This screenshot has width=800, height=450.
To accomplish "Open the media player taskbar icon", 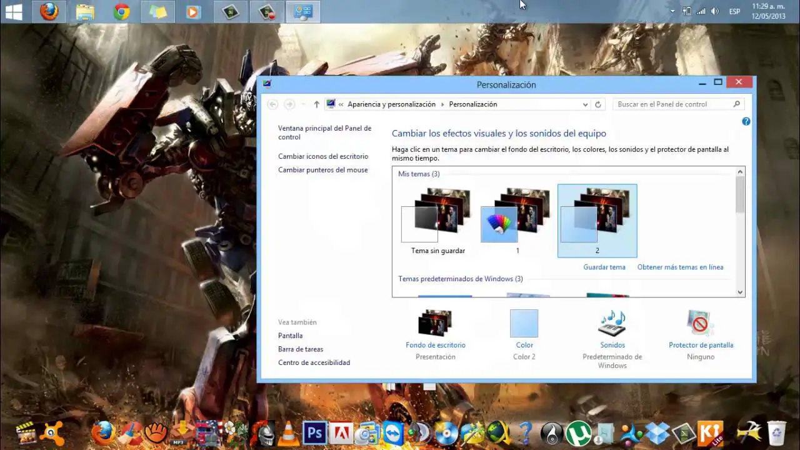I will [194, 11].
